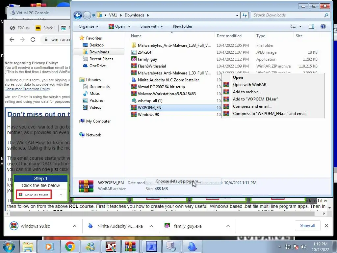The height and width of the screenshot is (253, 337).
Task: Select Add to archive... menu entry
Action: (x=273, y=92)
